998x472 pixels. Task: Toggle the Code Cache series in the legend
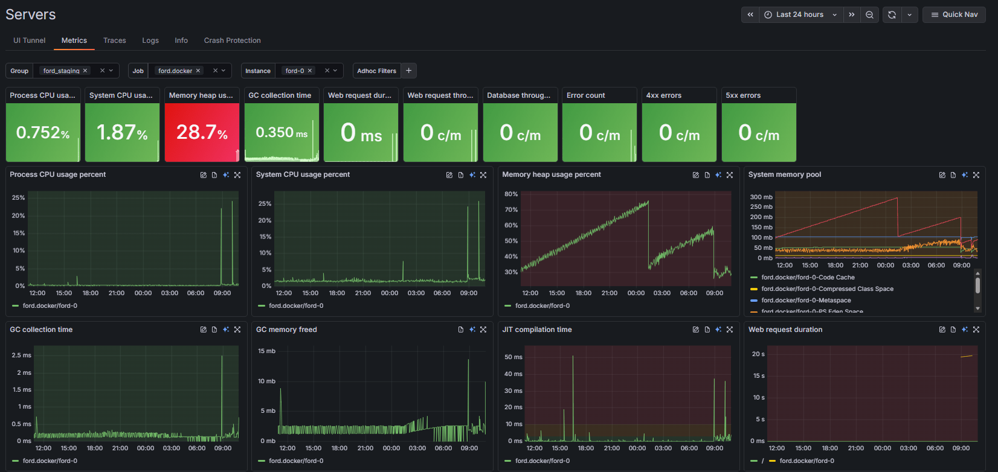(808, 278)
